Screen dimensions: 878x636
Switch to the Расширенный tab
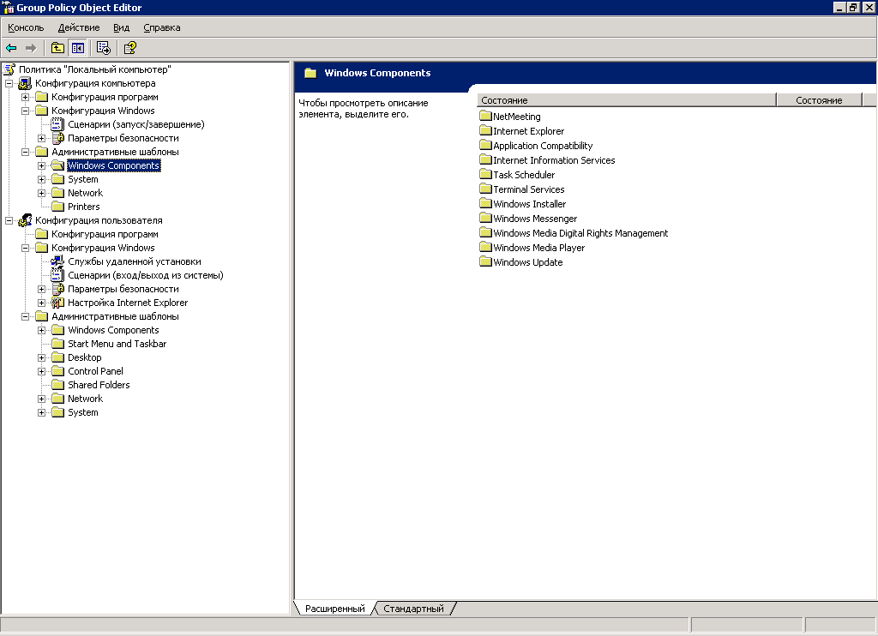[x=335, y=609]
